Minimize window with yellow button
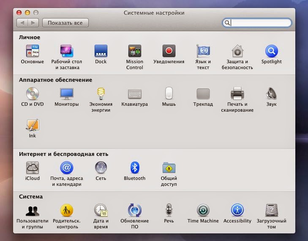308x241 pixels. (27, 13)
